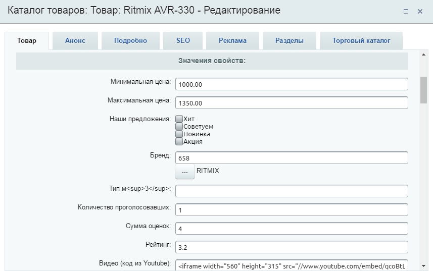Click the Бренд ID input field
This screenshot has width=433, height=271.
tap(291, 158)
